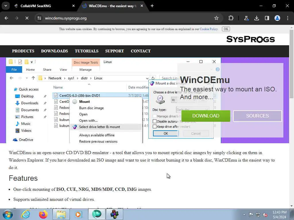Close the WinCDEmu tab

[142, 6]
